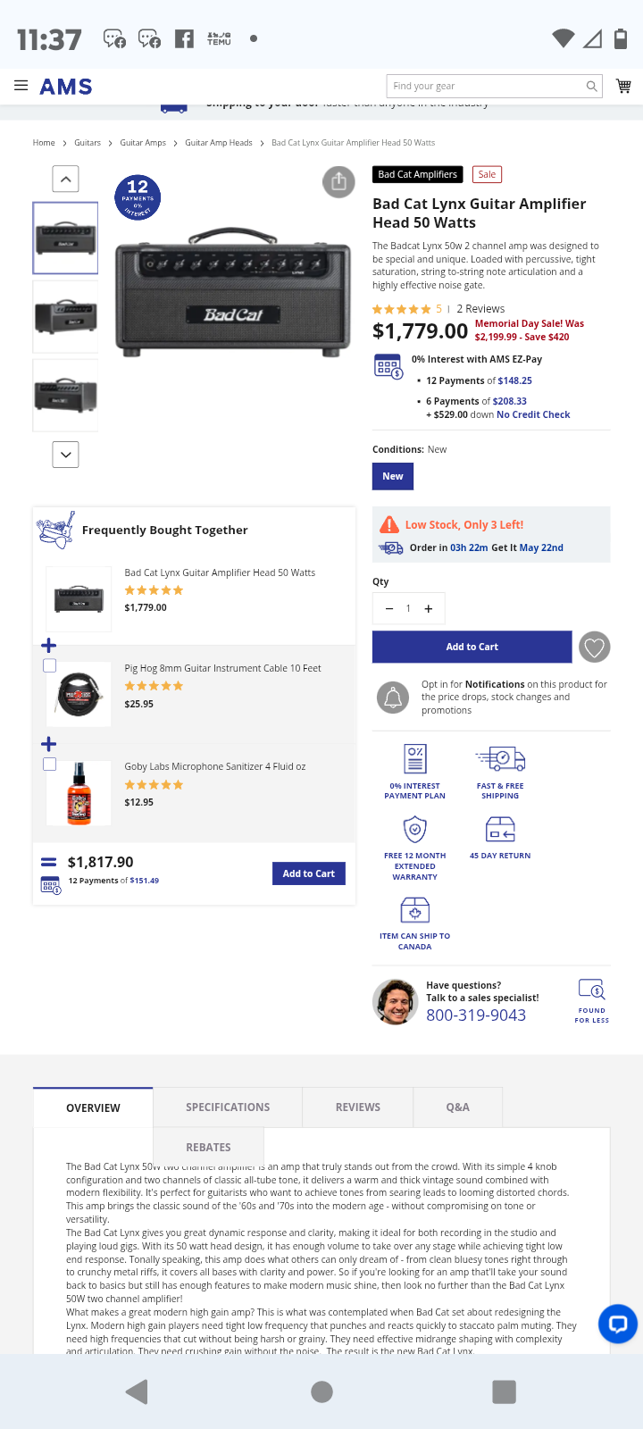The width and height of the screenshot is (643, 1429).
Task: Increase quantity with the plus button
Action: 429,608
